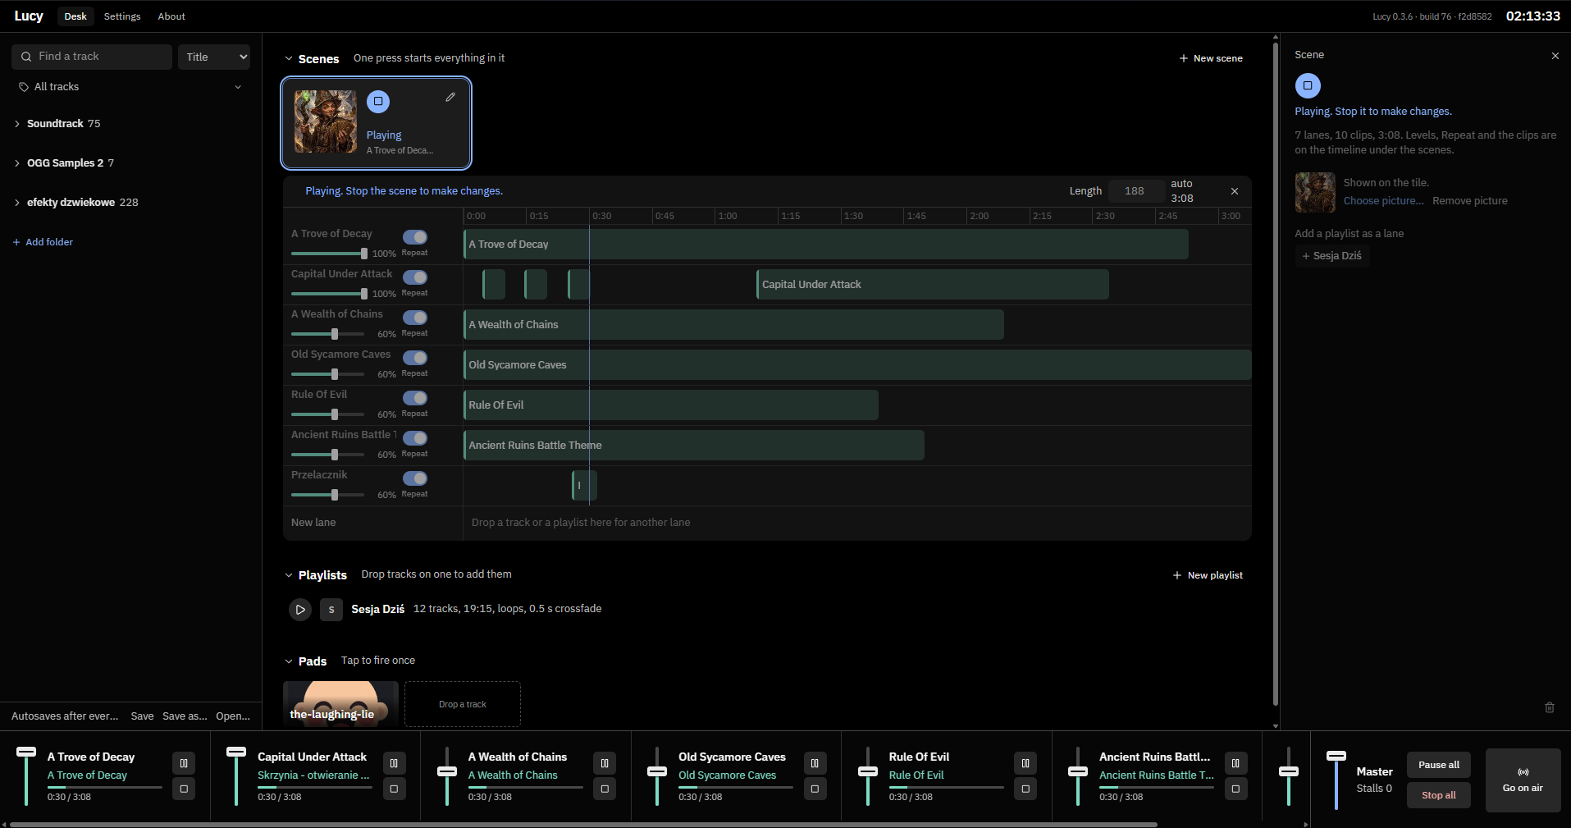Stop the A Wealth of Chains channel
This screenshot has height=828, width=1571.
pos(605,789)
